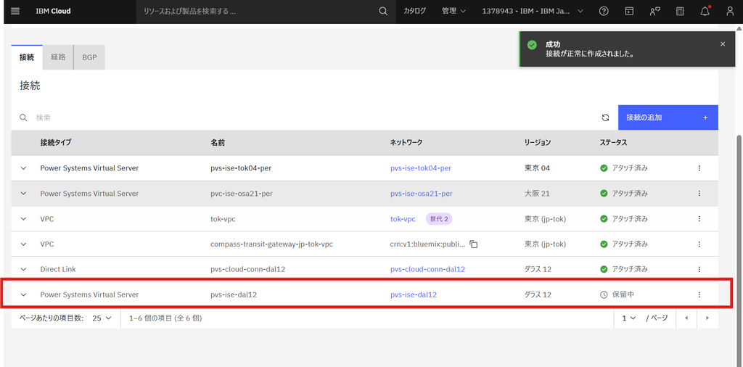This screenshot has height=367, width=743.
Task: Open overflow menu for pvc-ise-osa21-per row
Action: 699,193
